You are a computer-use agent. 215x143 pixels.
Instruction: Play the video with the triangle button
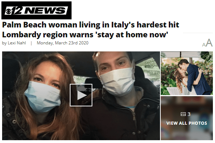click(x=82, y=95)
